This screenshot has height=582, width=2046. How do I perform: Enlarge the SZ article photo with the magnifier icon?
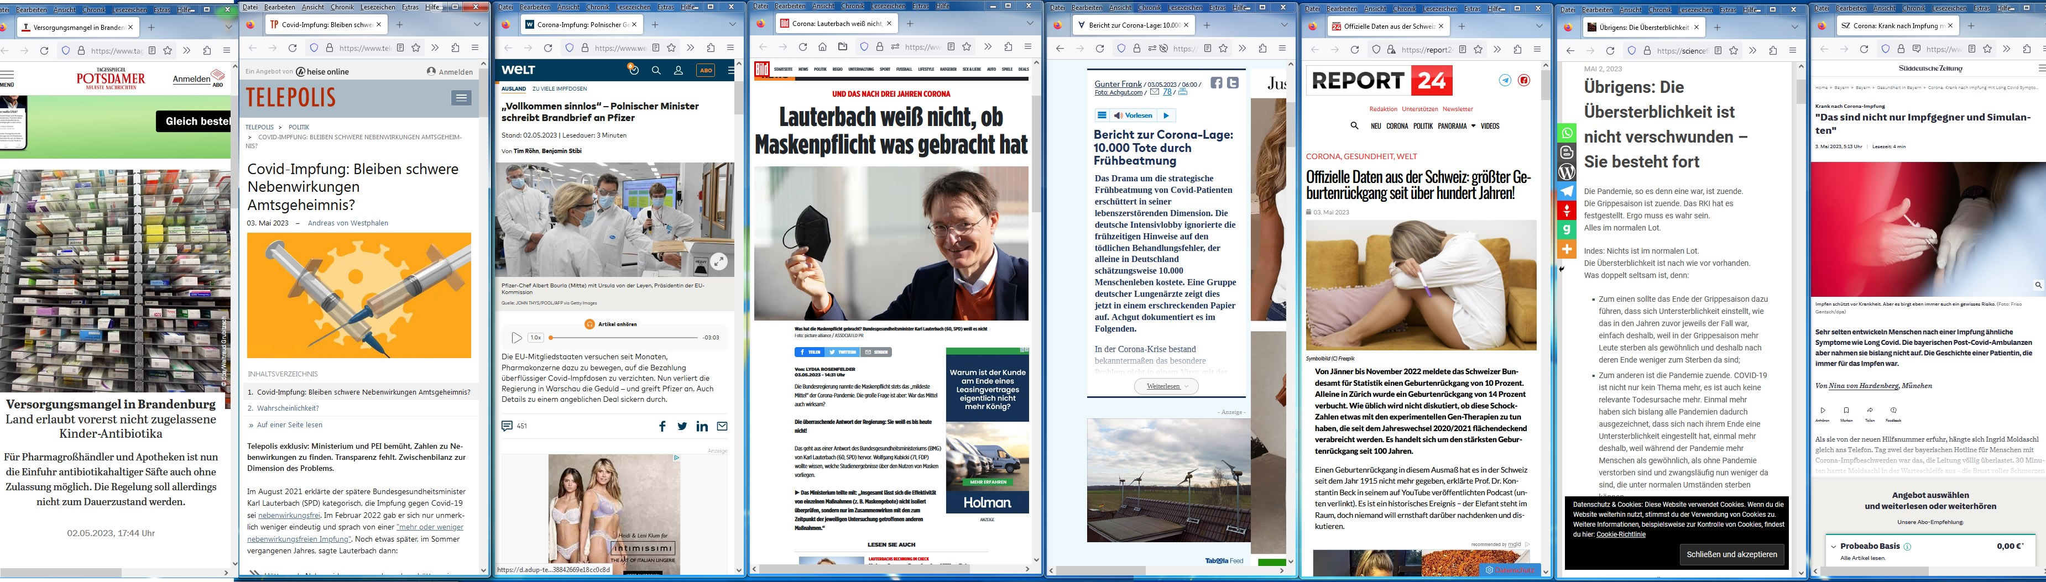2038,284
